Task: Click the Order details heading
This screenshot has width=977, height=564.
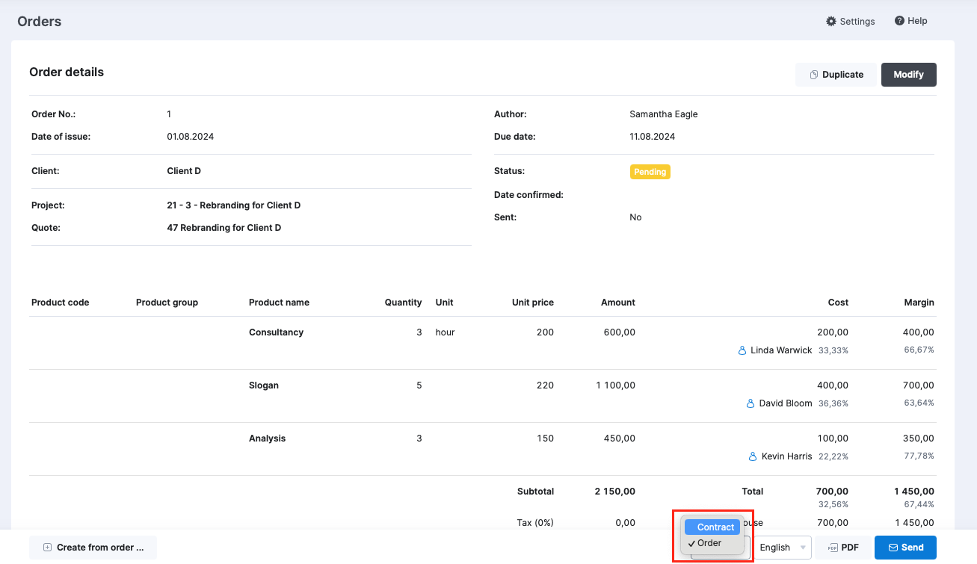Action: tap(67, 72)
